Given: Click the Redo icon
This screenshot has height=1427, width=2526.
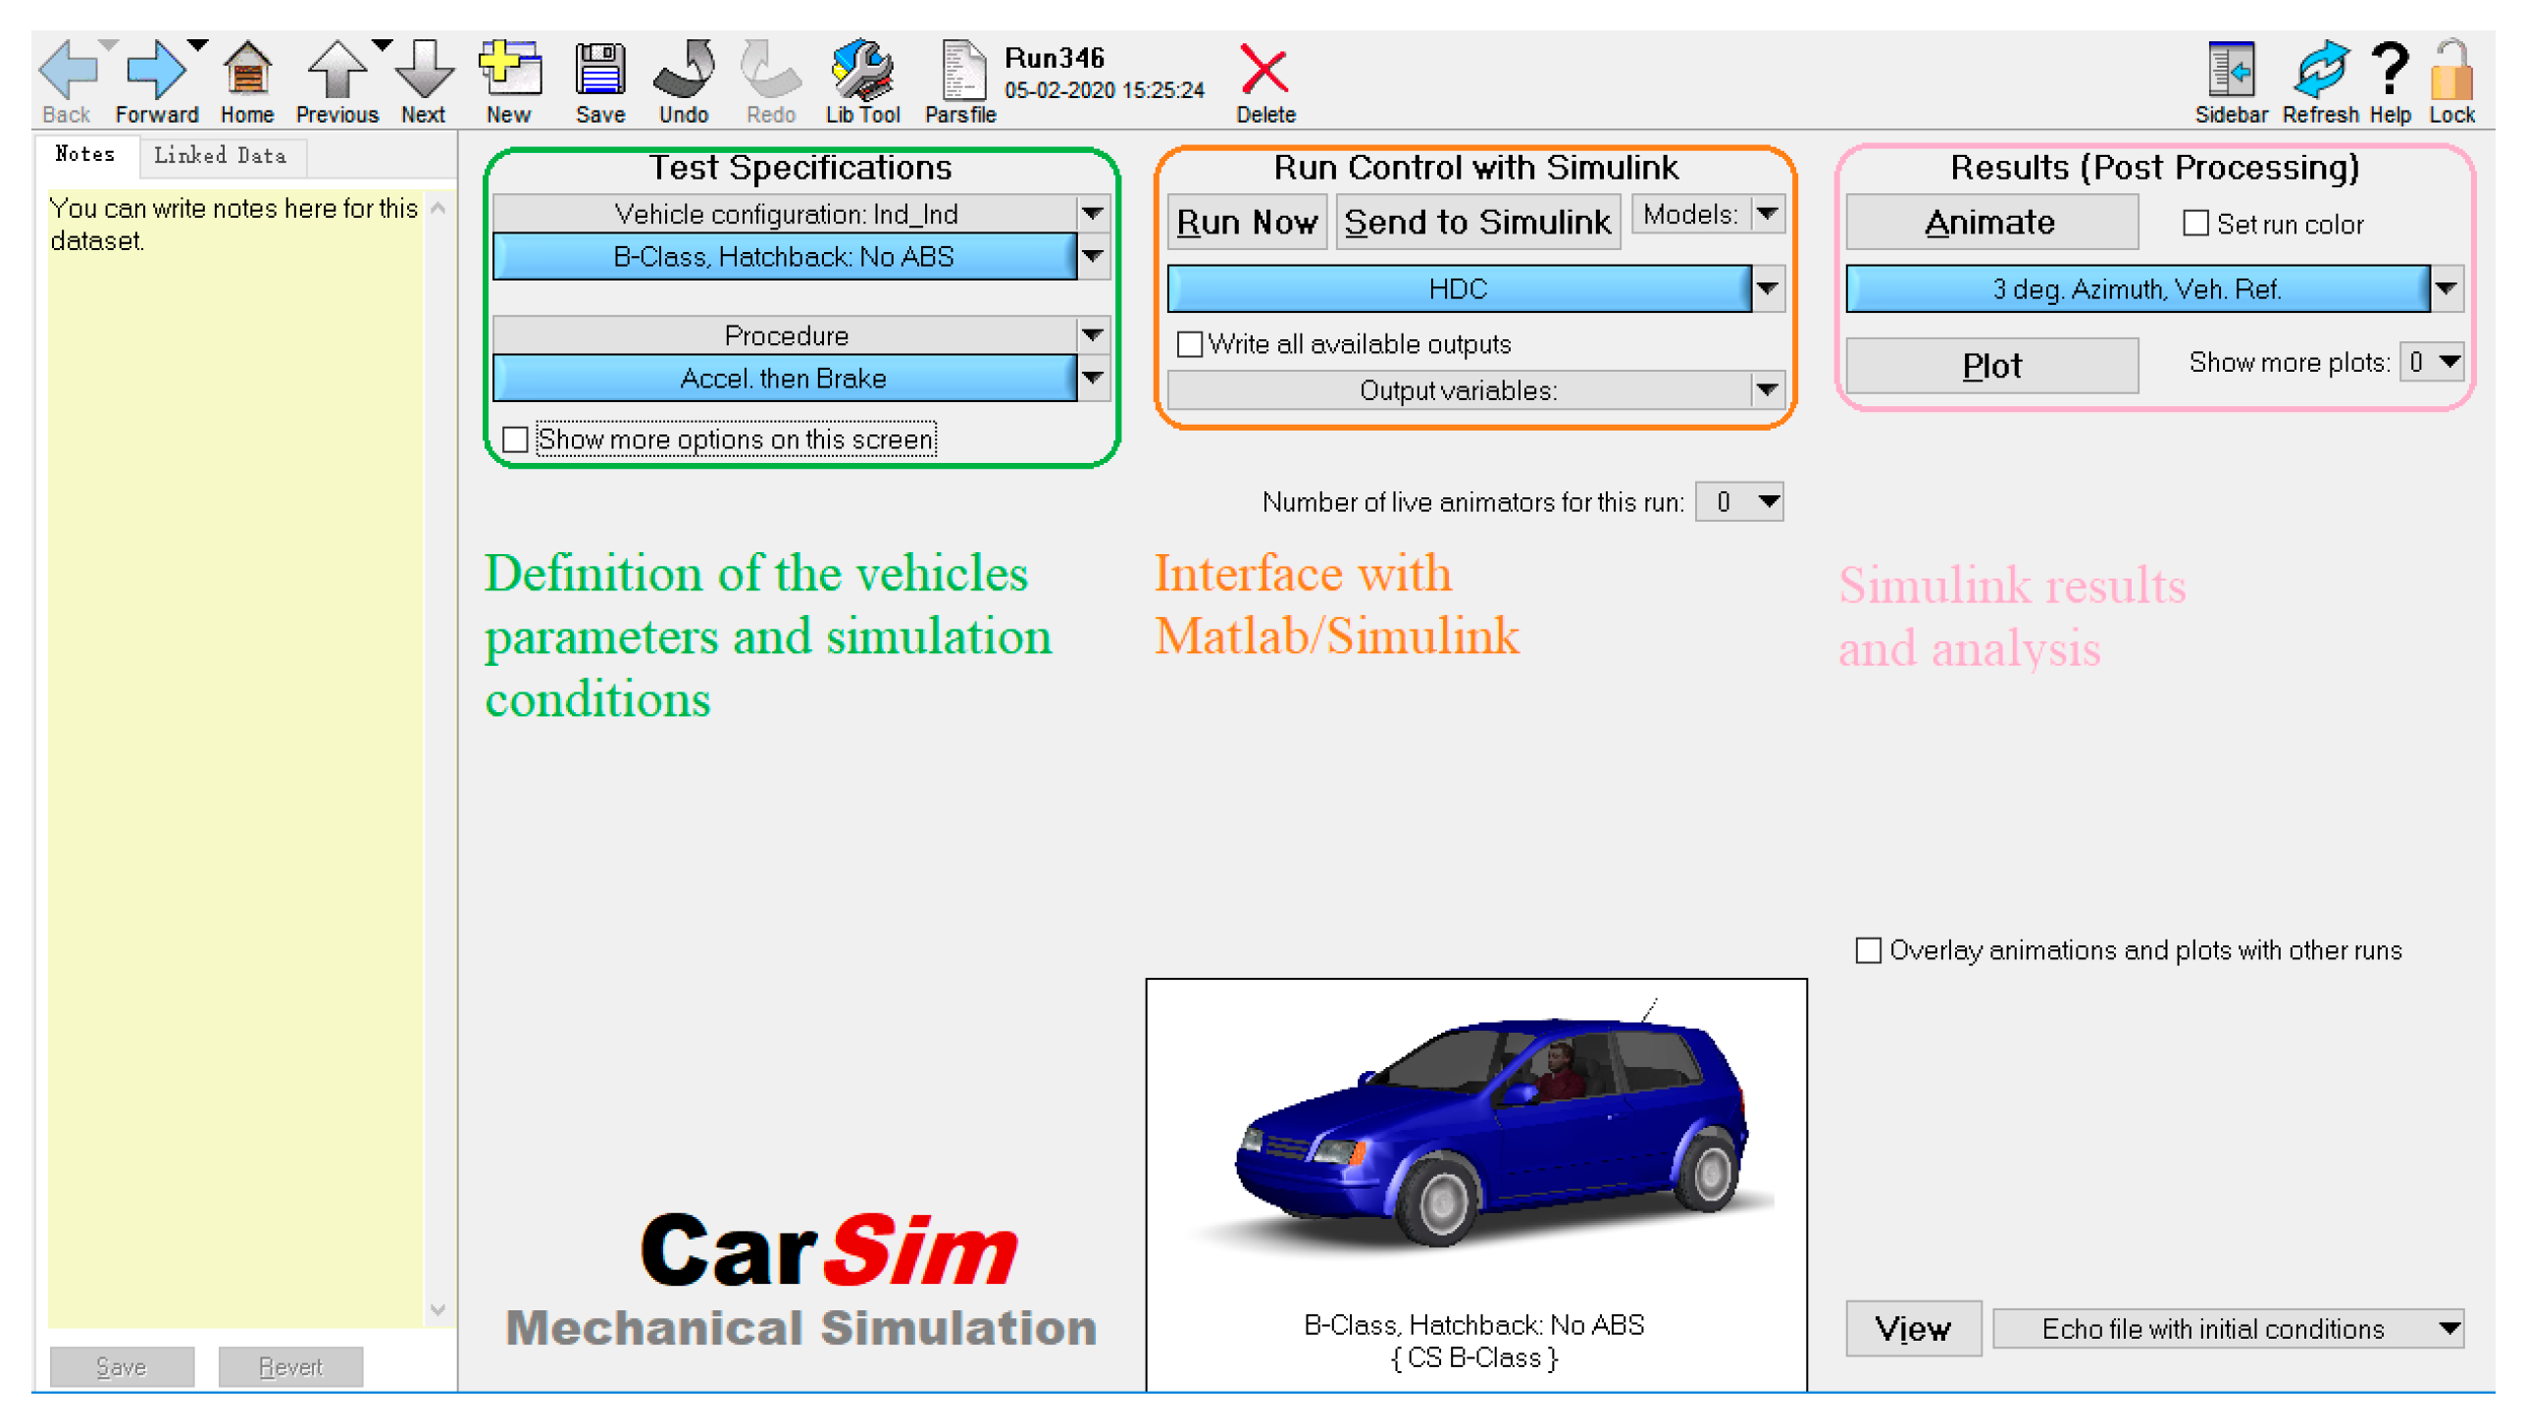Looking at the screenshot, I should [771, 71].
